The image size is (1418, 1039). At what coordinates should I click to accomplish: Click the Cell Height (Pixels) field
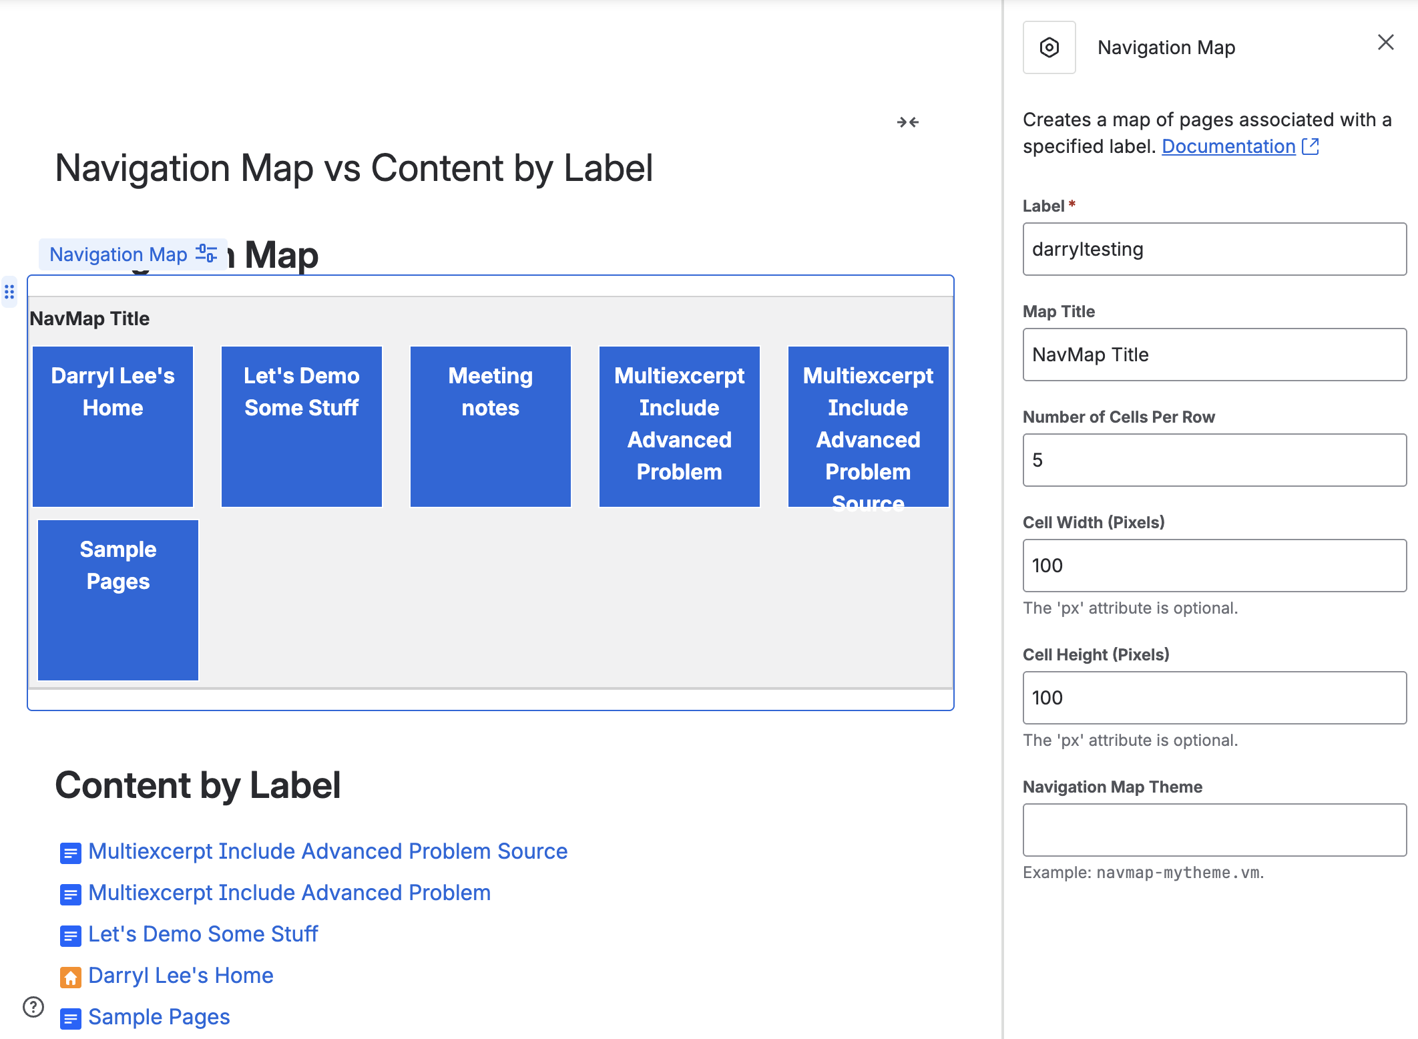(1214, 698)
